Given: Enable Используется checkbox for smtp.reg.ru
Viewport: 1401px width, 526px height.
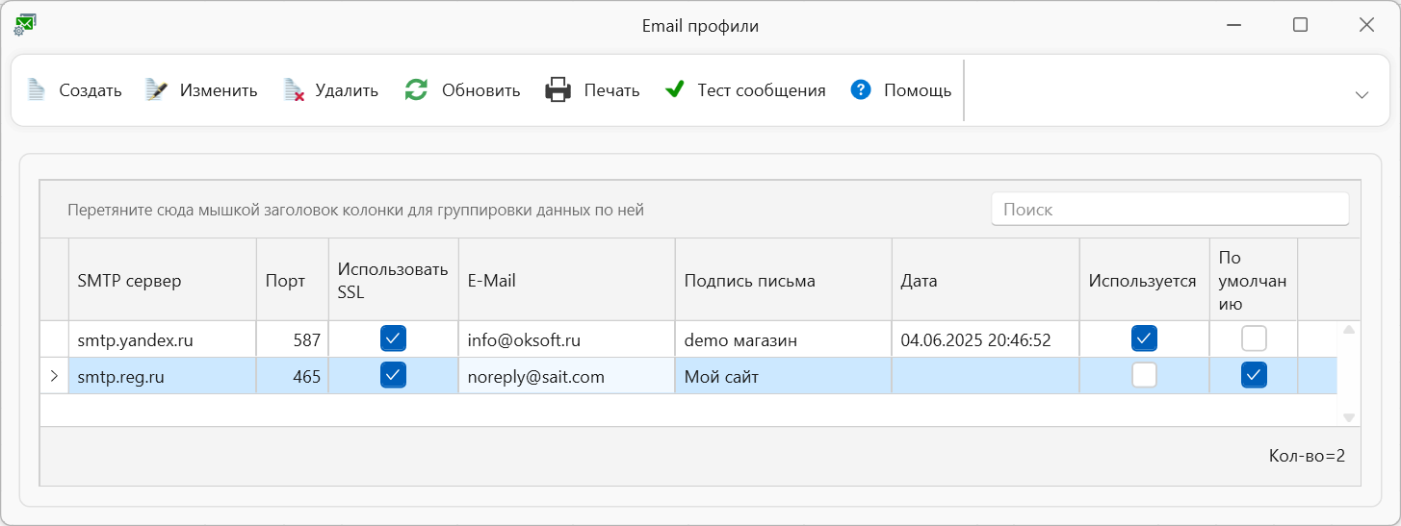Looking at the screenshot, I should click(1144, 375).
